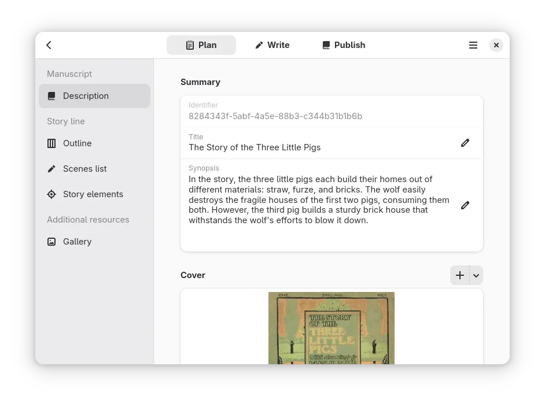Screen dimensions: 545x403
Task: Click the story title text field
Action: tap(255, 147)
